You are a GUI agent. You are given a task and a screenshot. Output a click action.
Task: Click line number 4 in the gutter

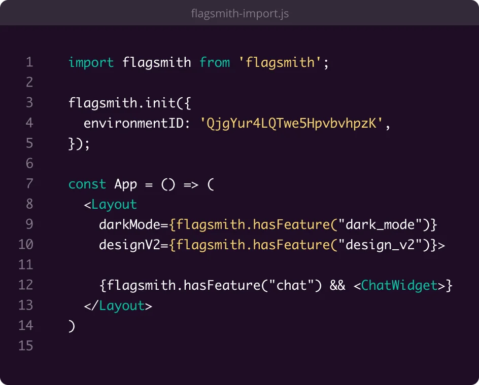pos(29,123)
